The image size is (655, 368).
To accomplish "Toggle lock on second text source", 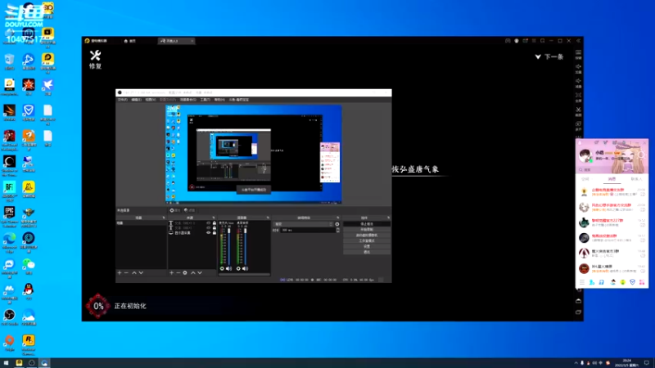I will point(215,228).
